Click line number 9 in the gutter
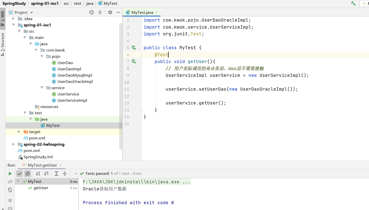This screenshot has width=369, height=210. (x=128, y=75)
